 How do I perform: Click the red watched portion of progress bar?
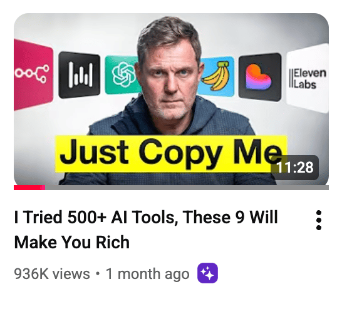29,188
